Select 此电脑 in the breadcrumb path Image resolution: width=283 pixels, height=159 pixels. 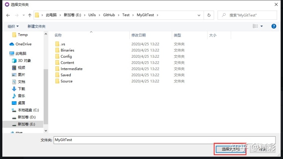[x=51, y=15]
